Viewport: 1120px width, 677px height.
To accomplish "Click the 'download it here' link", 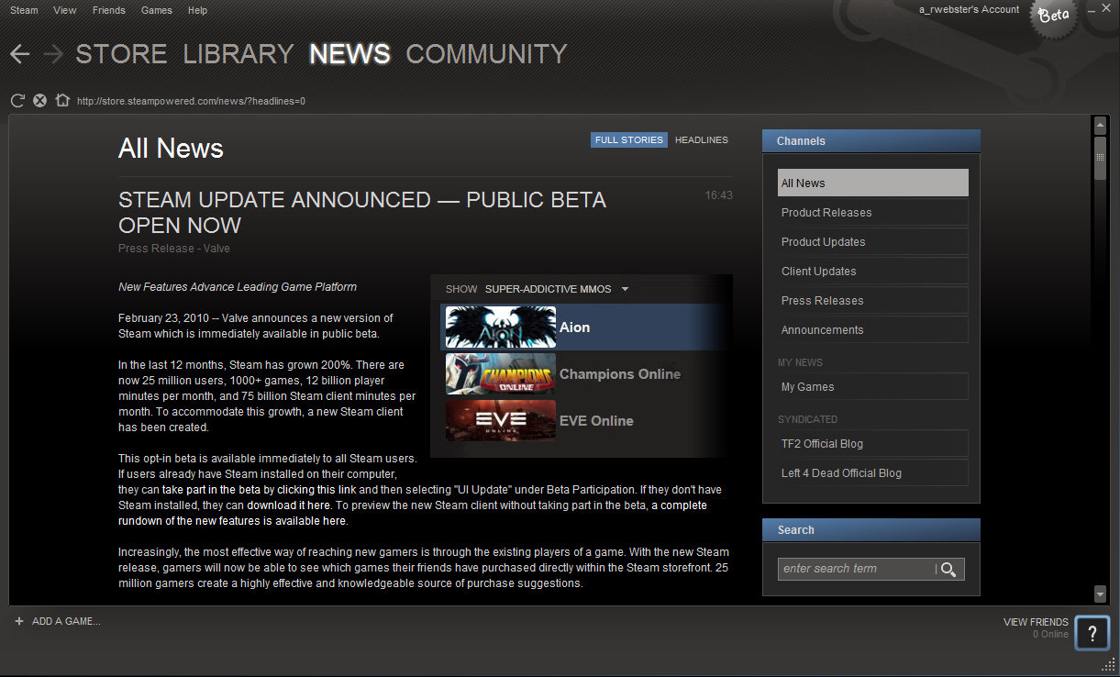I will point(289,505).
